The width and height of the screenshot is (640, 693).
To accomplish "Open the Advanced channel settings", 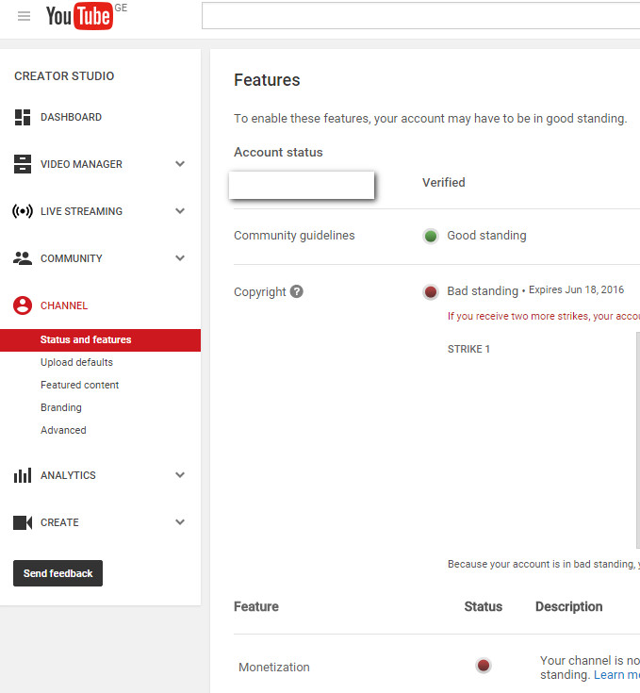I will coord(63,430).
